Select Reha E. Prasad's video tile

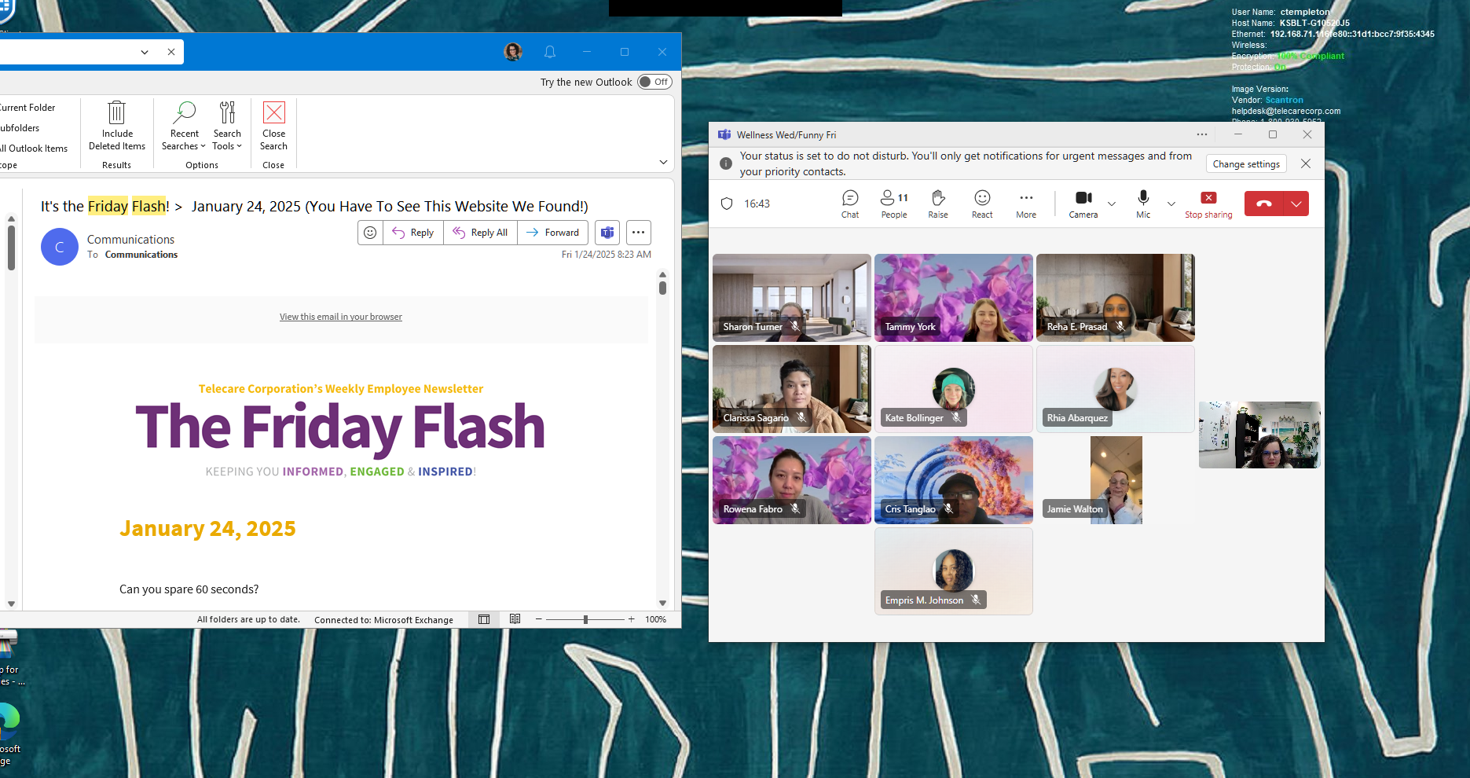click(1116, 298)
